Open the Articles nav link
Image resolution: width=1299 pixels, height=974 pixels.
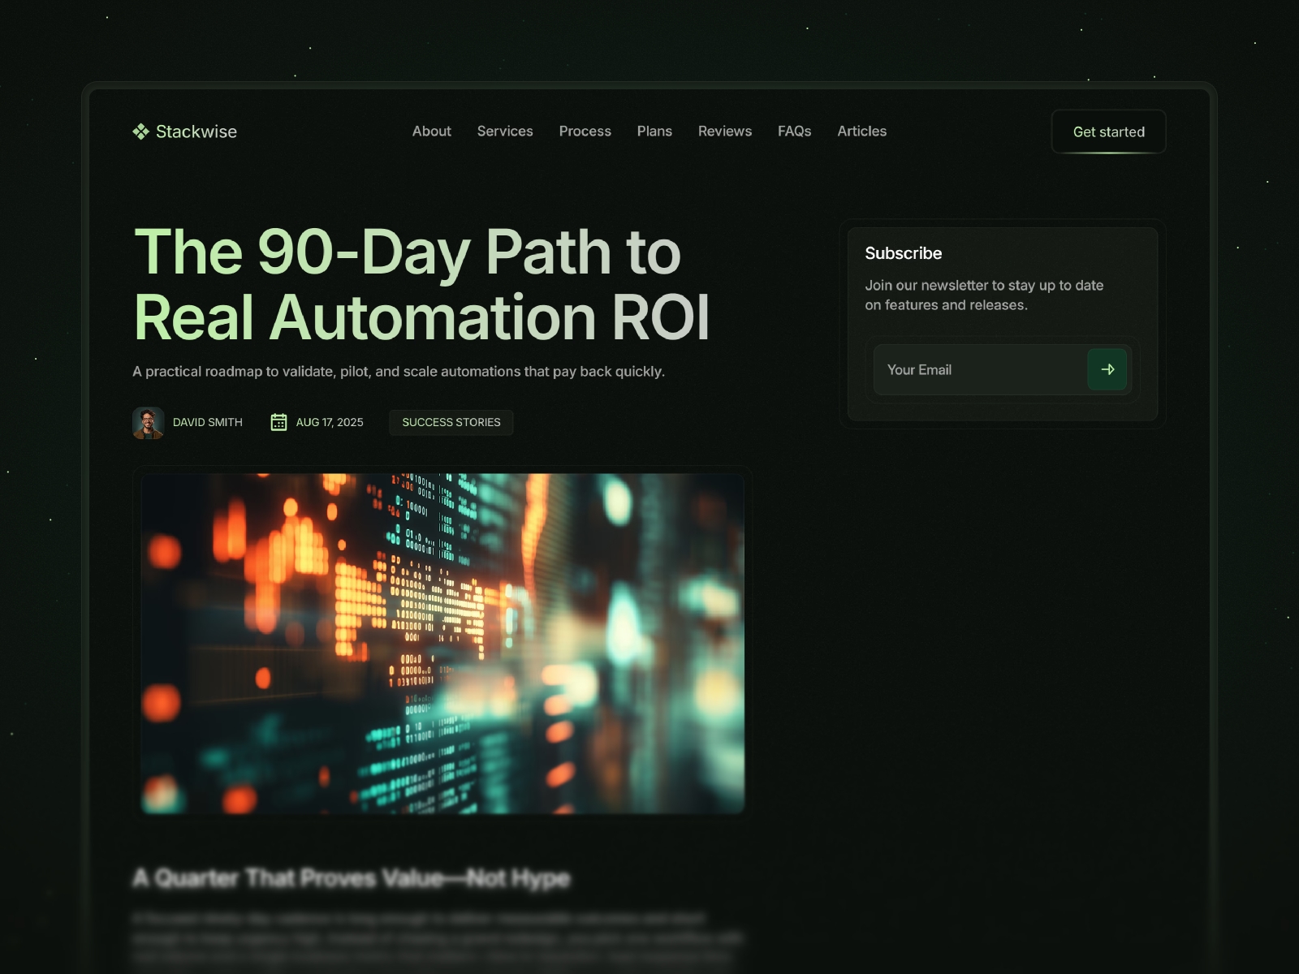tap(861, 131)
